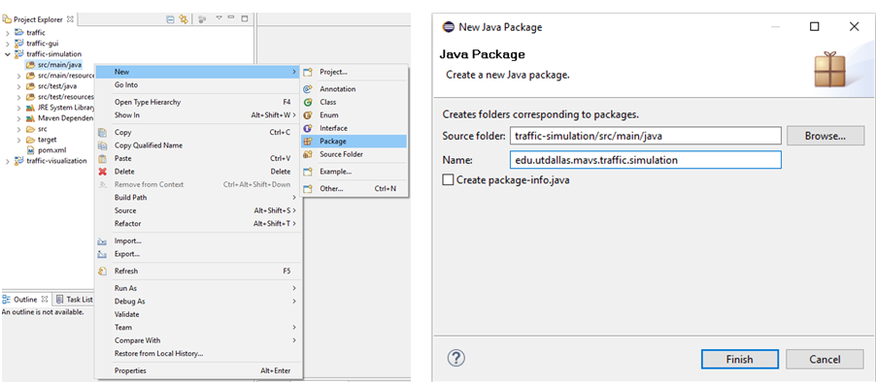Open the Project Explorer view menu dropdown
876x383 pixels.
[219, 18]
